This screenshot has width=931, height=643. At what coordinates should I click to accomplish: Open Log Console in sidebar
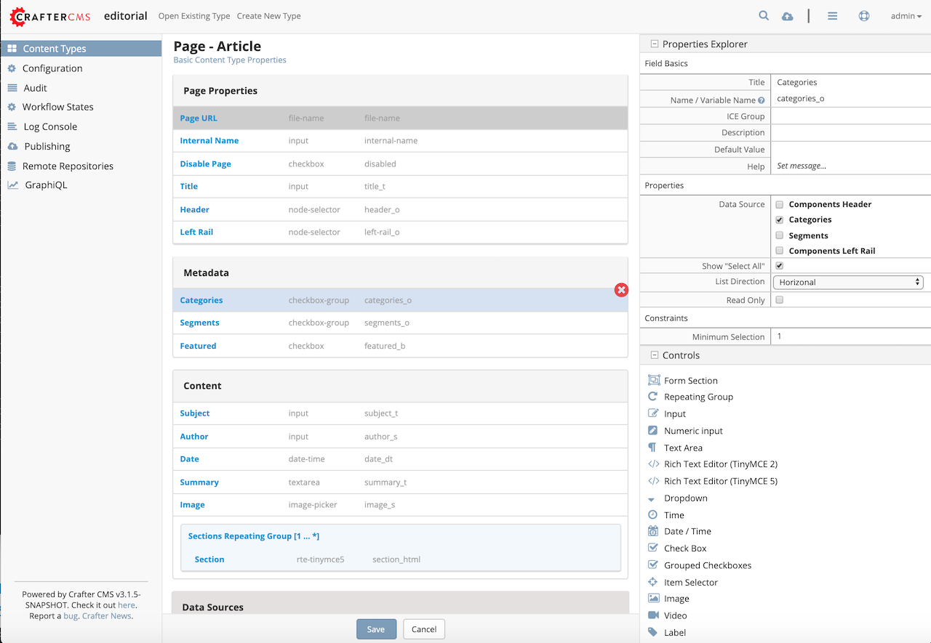tap(50, 126)
